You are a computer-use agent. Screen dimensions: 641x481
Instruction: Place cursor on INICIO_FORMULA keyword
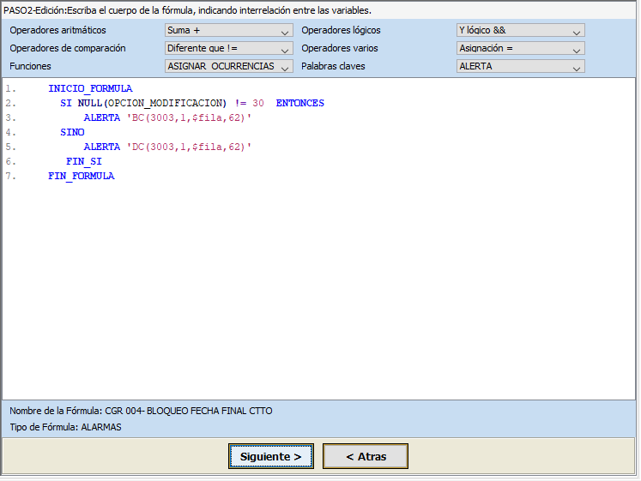tap(90, 88)
